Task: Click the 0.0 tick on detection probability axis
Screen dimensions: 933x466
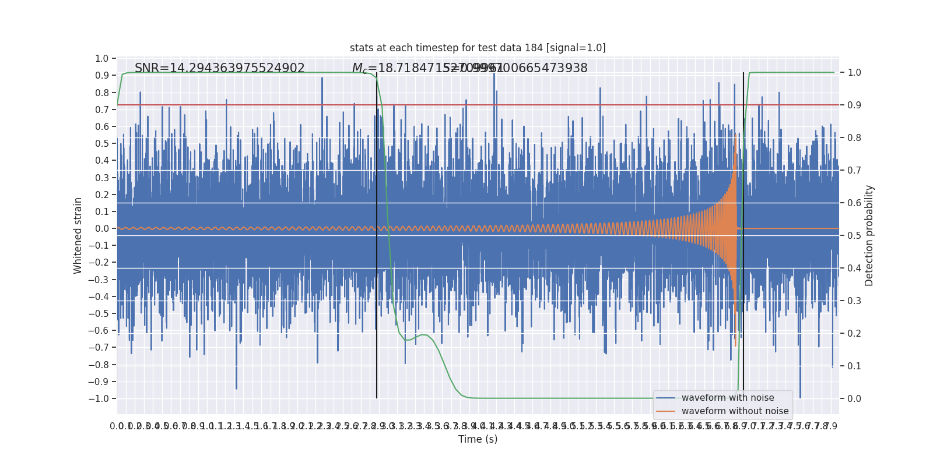Action: pos(854,398)
